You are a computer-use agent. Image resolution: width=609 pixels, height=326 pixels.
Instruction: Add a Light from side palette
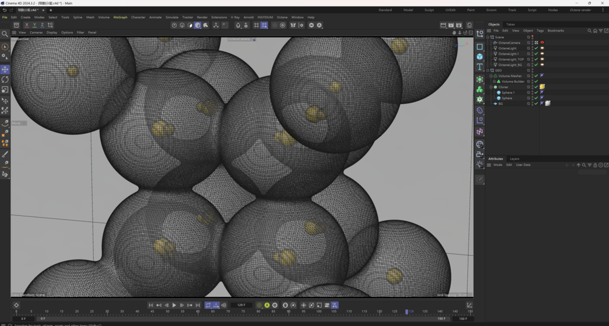(x=480, y=165)
